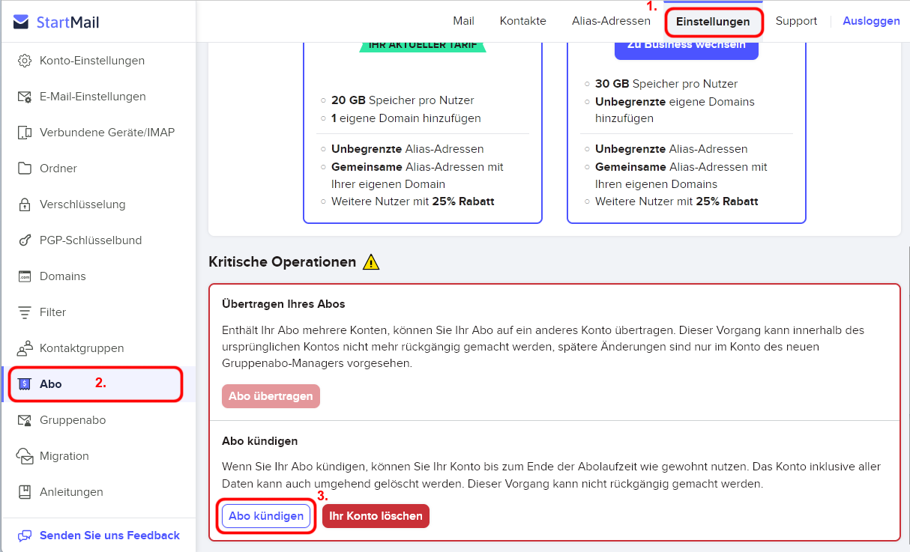Click the Gruppenabo envelope icon
Screen dimensions: 910x552
click(25, 420)
